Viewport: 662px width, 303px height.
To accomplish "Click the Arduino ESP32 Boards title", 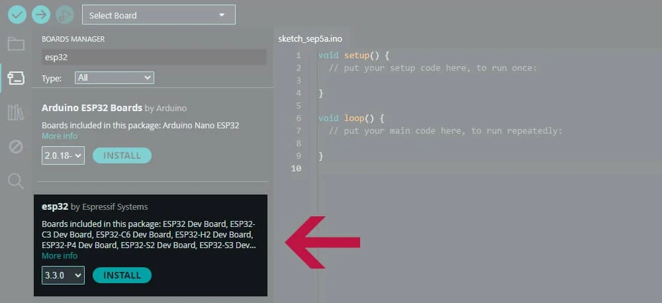I will [92, 108].
